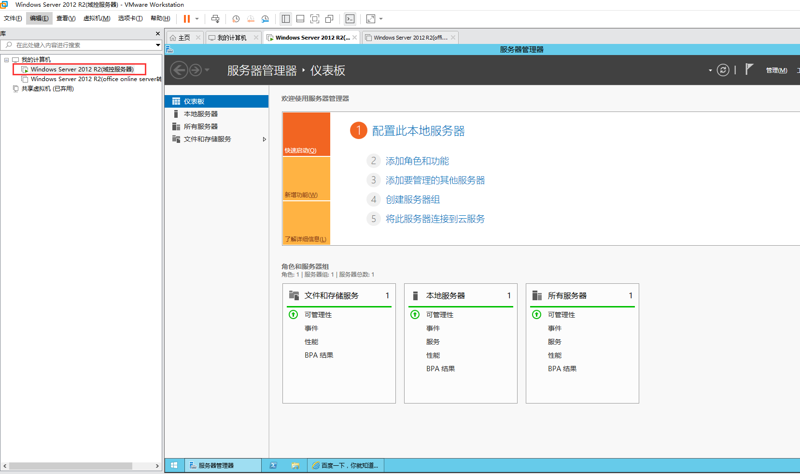This screenshot has width=800, height=474.
Task: Click BPA 结果 in 所有服务器 tile
Action: [562, 369]
